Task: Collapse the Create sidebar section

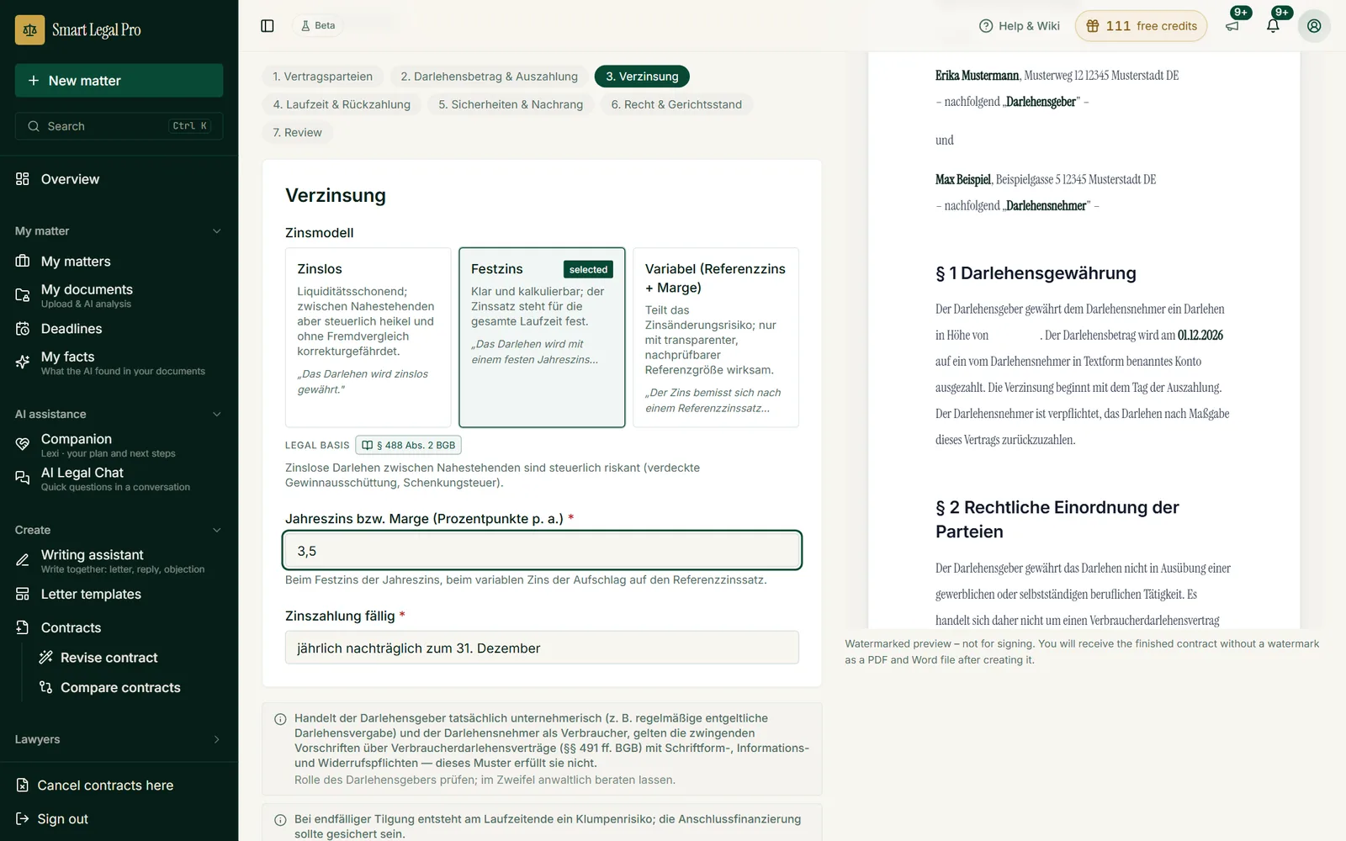Action: 217,530
